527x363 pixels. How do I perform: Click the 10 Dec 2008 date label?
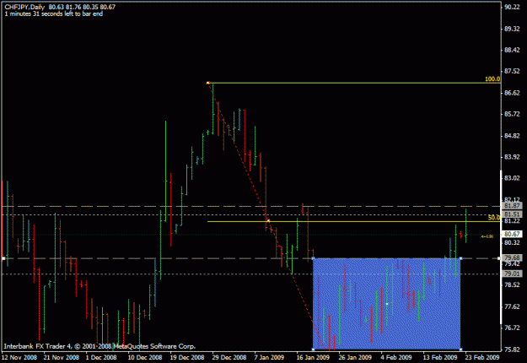coord(145,357)
